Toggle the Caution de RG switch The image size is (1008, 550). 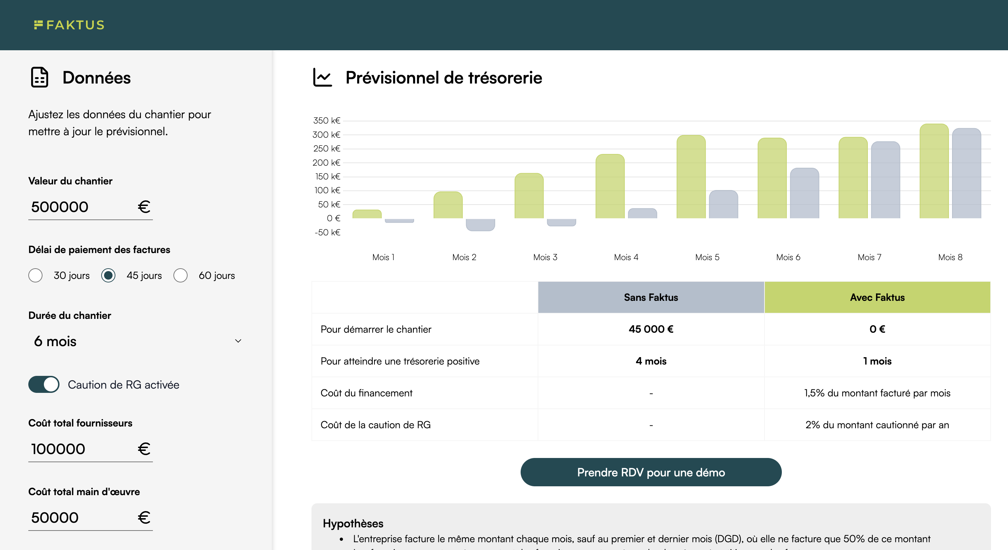(44, 384)
